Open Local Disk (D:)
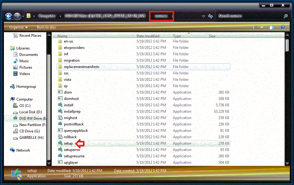 tap(27, 112)
